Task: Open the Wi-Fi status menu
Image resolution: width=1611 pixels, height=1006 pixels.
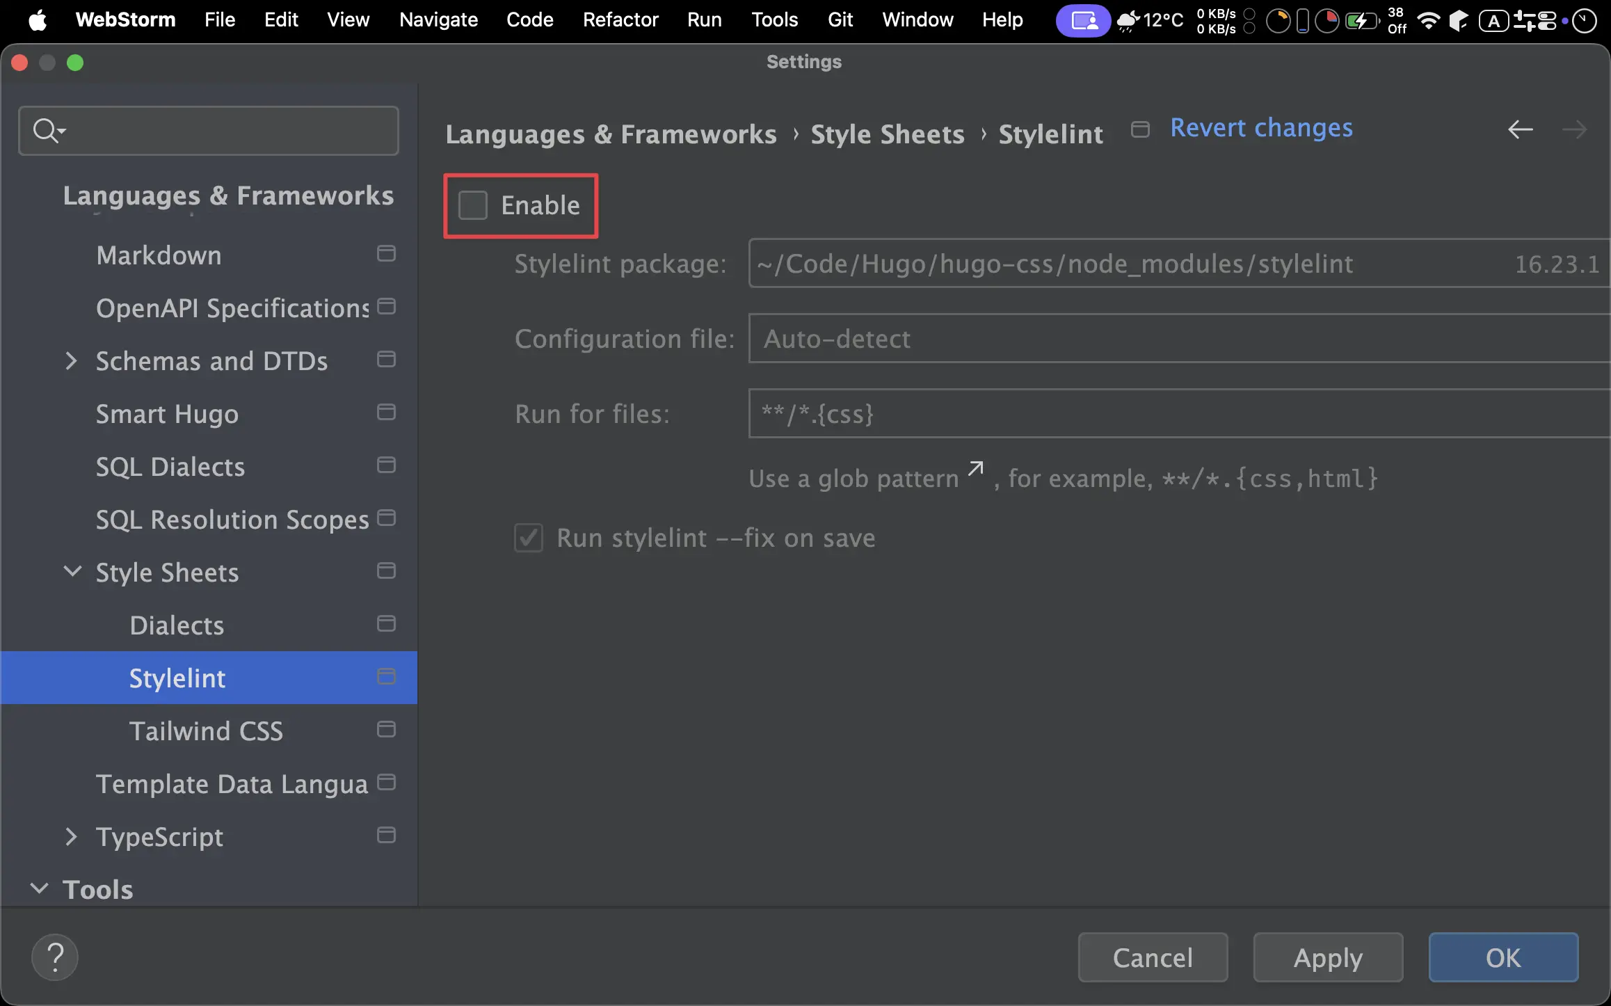Action: (1428, 20)
